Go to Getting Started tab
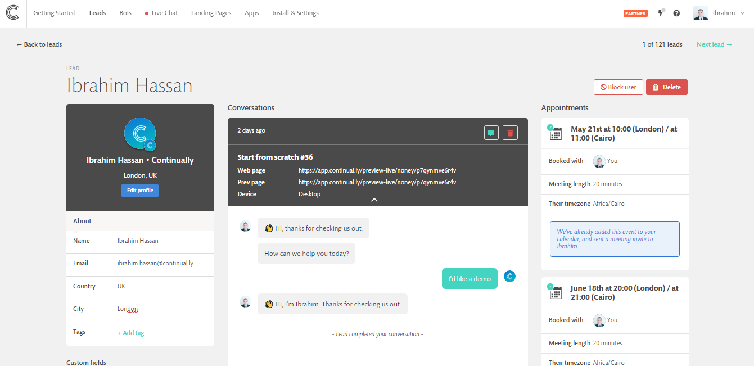 (x=55, y=13)
